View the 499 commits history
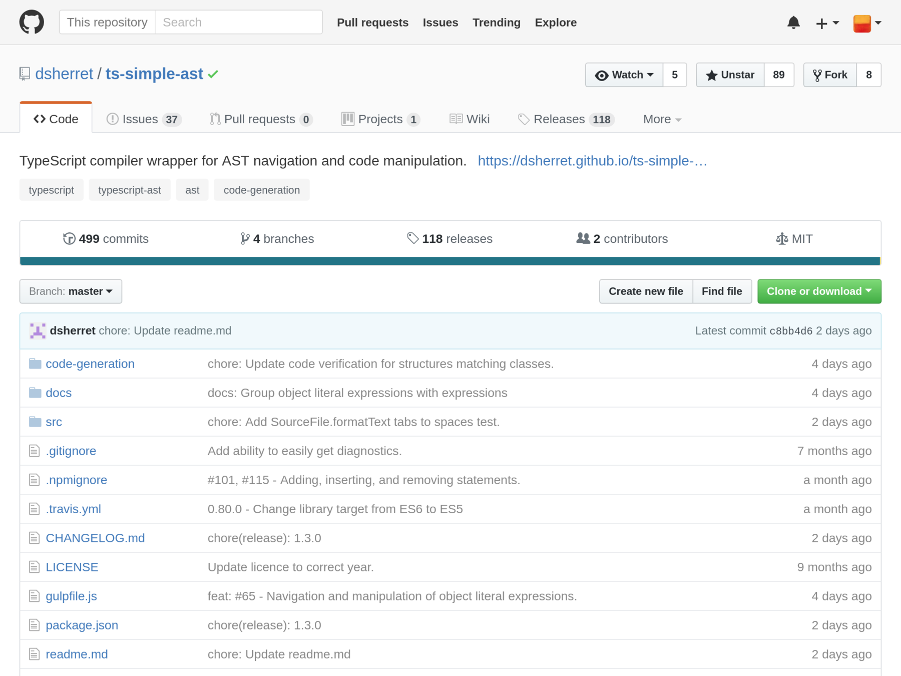Screen dimensions: 901x676 click(x=106, y=239)
